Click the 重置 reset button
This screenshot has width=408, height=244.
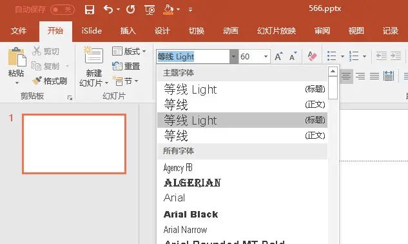(x=126, y=66)
